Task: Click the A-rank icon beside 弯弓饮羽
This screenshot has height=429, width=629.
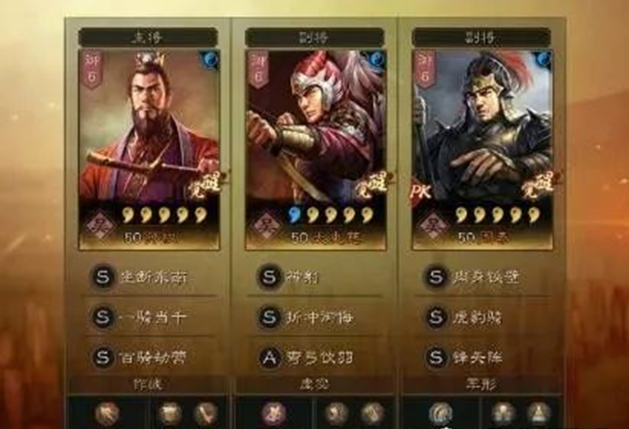Action: click(x=269, y=357)
